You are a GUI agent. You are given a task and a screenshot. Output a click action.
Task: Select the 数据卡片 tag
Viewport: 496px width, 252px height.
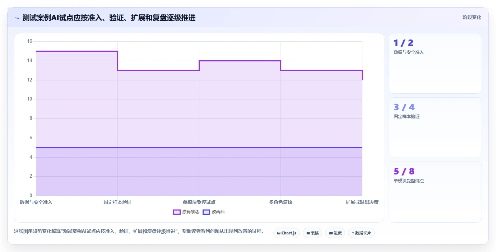[361, 233]
